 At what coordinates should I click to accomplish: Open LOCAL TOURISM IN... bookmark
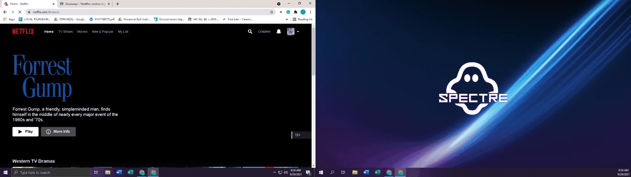pos(35,19)
